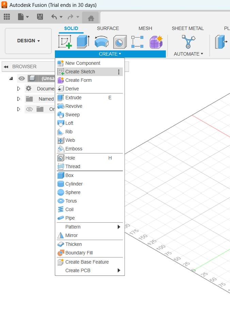Image resolution: width=230 pixels, height=311 pixels.
Task: Select Mirror menu item
Action: point(90,235)
